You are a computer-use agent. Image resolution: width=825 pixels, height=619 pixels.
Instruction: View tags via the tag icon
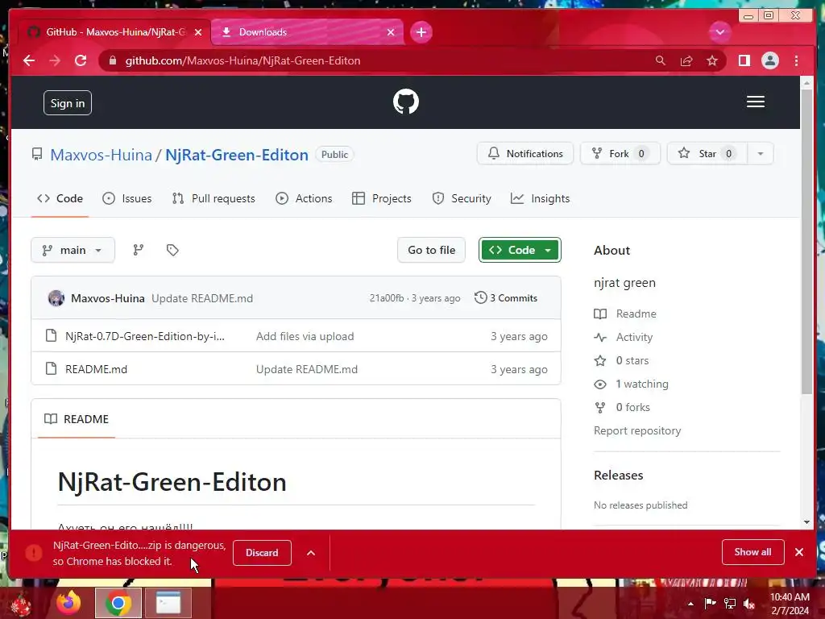coord(172,250)
